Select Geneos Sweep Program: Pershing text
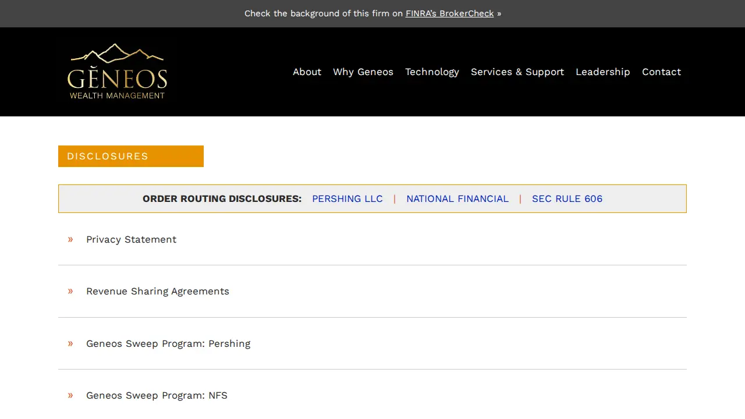This screenshot has height=419, width=745. [168, 343]
